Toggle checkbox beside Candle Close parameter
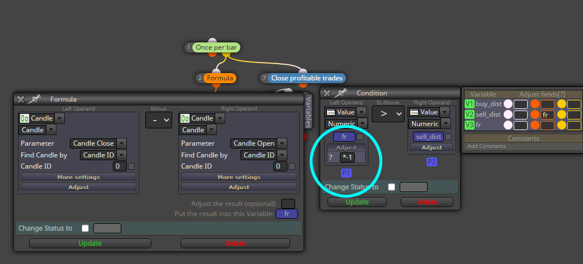 click(131, 143)
